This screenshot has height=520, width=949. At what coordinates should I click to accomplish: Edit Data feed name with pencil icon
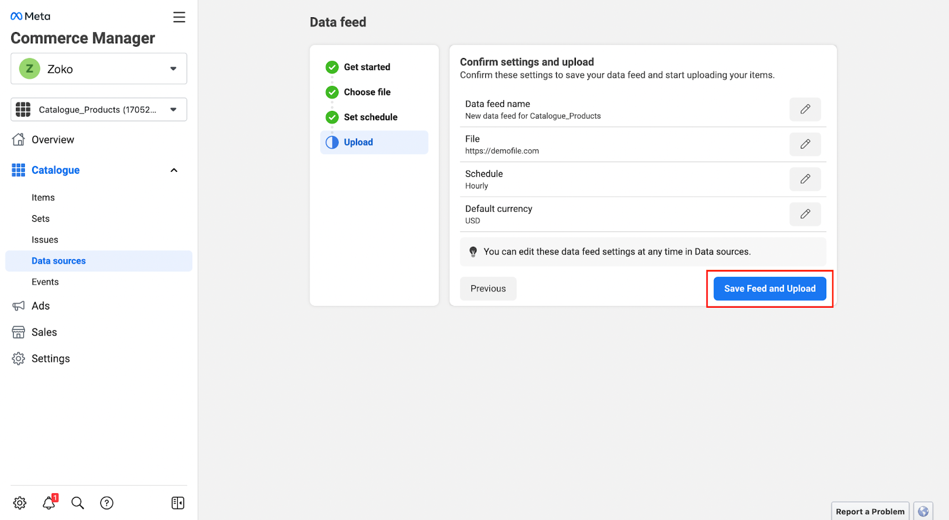[805, 109]
